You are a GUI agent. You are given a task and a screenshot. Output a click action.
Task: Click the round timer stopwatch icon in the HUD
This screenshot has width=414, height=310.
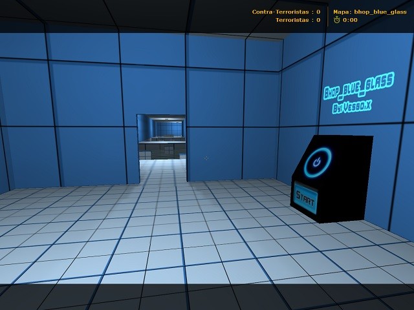(336, 20)
